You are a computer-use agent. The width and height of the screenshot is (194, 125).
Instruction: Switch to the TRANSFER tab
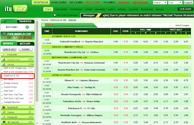click(25, 21)
